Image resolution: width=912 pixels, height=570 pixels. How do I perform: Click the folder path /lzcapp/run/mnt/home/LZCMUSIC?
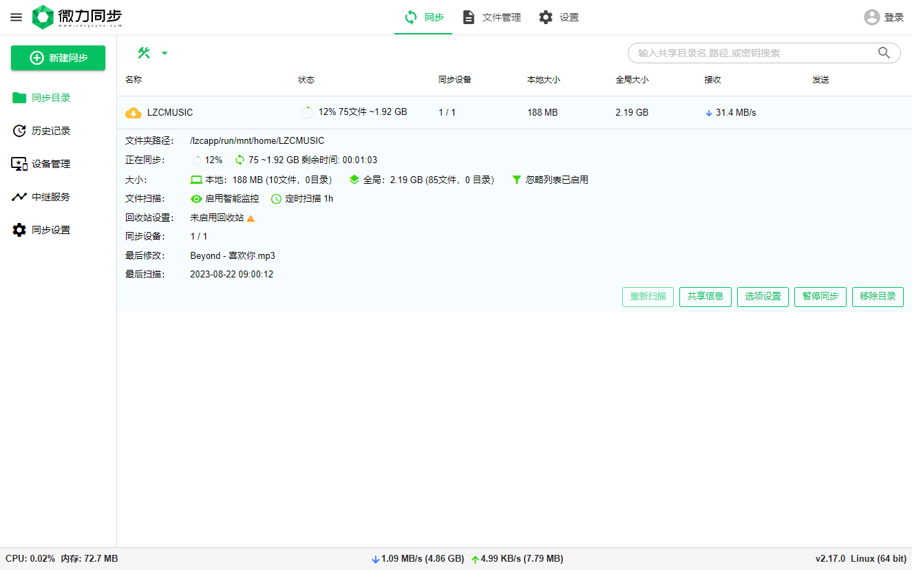[x=257, y=141]
